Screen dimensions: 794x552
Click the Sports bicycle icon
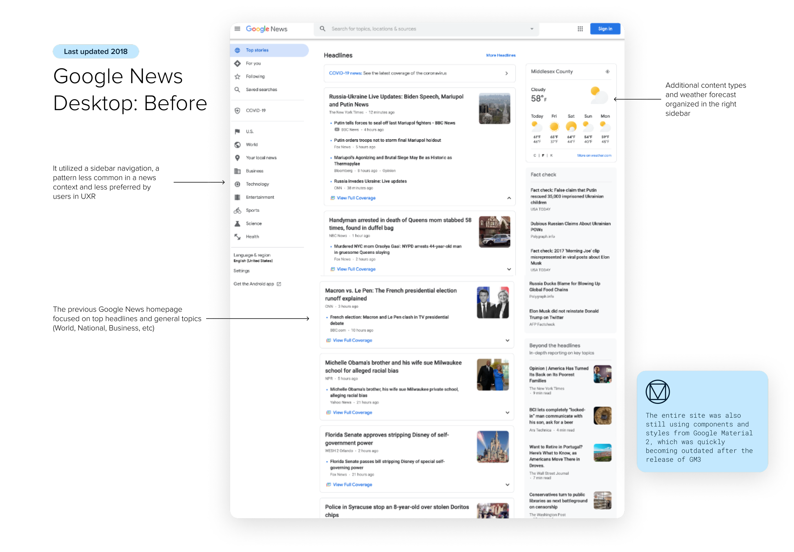click(x=237, y=210)
